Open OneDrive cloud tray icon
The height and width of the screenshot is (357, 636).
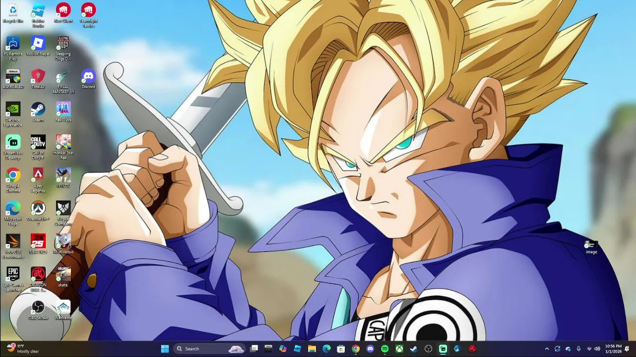coord(568,349)
